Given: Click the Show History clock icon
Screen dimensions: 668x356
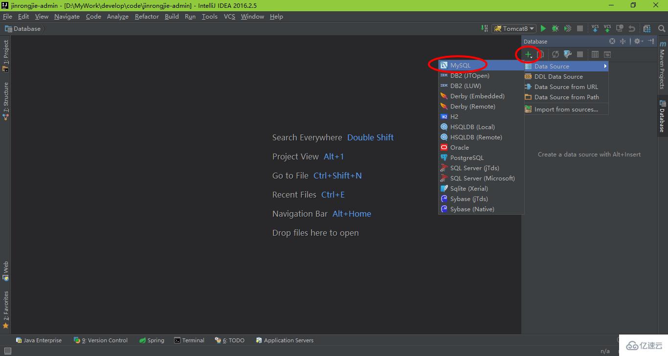Looking at the screenshot, I should pos(620,29).
